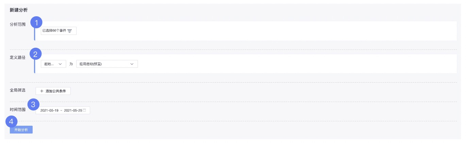Click the 分析范围 section label
This screenshot has width=466, height=143.
[x=18, y=24]
